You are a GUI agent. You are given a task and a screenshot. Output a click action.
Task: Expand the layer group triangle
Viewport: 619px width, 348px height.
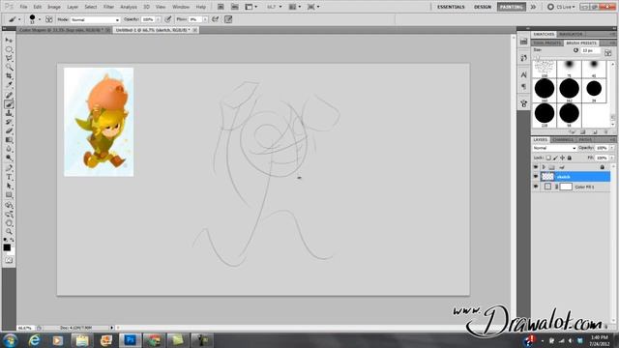coord(544,167)
